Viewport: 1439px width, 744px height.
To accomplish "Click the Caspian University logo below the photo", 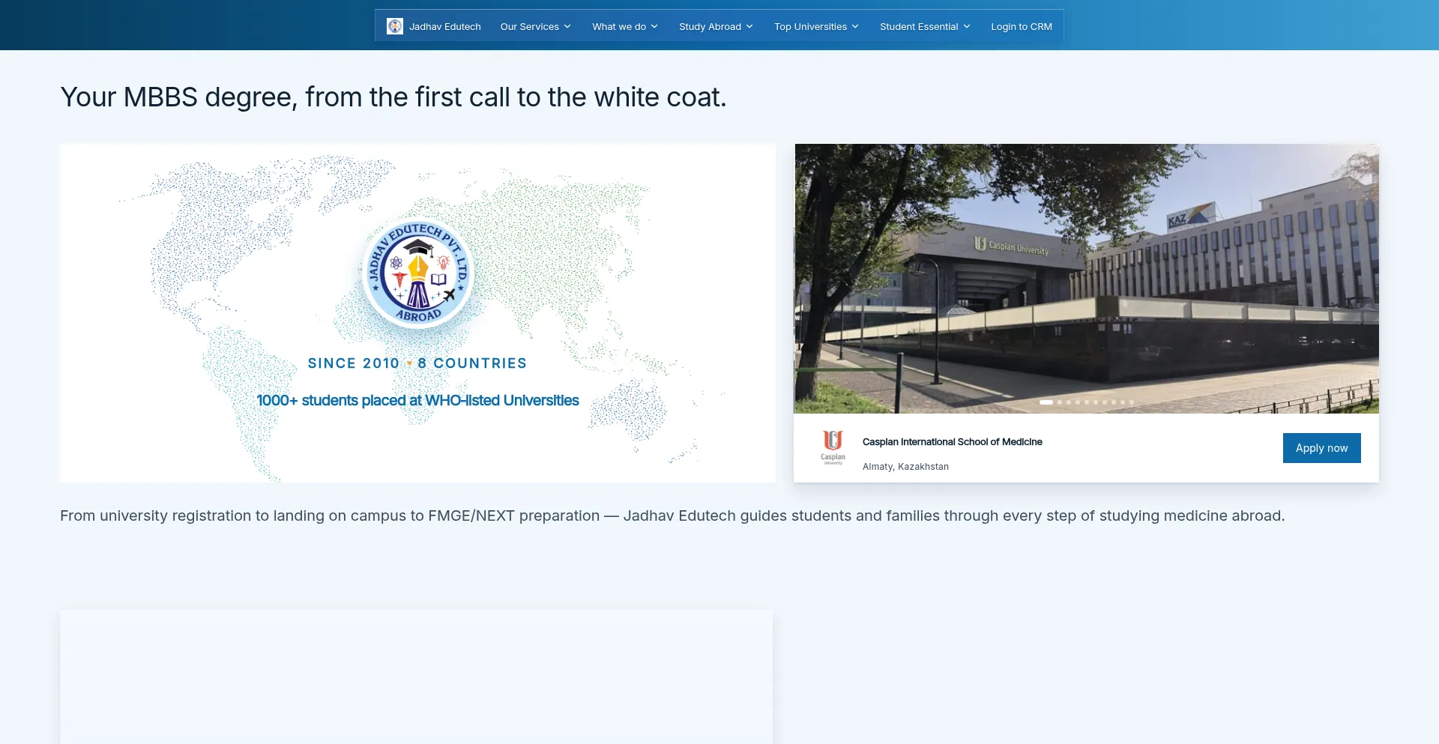I will pyautogui.click(x=833, y=447).
